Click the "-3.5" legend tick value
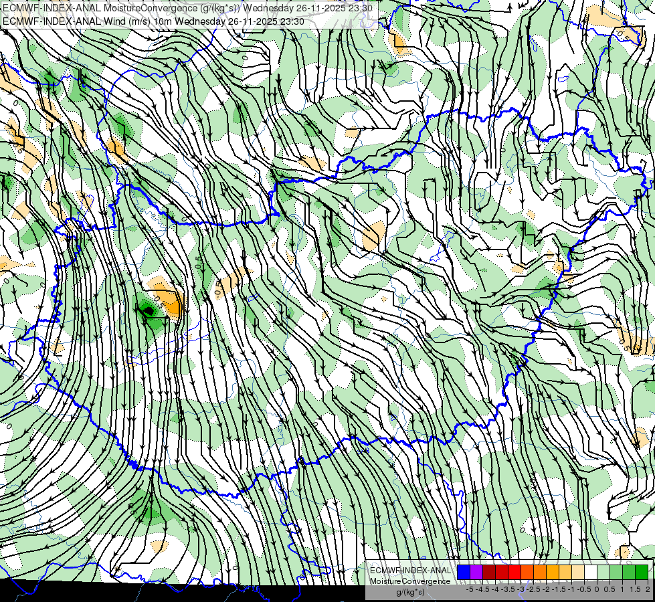This screenshot has width=655, height=602. coord(508,589)
